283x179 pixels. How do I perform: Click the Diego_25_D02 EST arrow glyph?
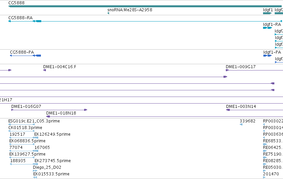(x=35, y=171)
